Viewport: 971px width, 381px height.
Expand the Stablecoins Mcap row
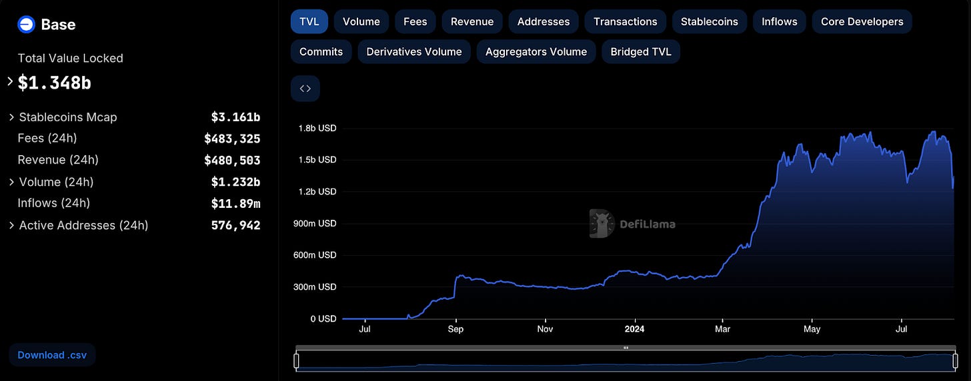point(11,117)
